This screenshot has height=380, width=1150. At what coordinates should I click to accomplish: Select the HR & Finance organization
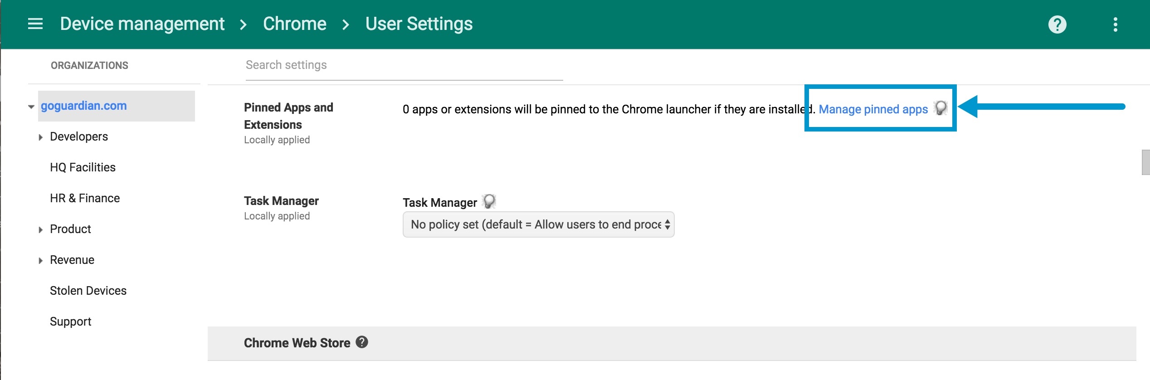[x=85, y=198]
